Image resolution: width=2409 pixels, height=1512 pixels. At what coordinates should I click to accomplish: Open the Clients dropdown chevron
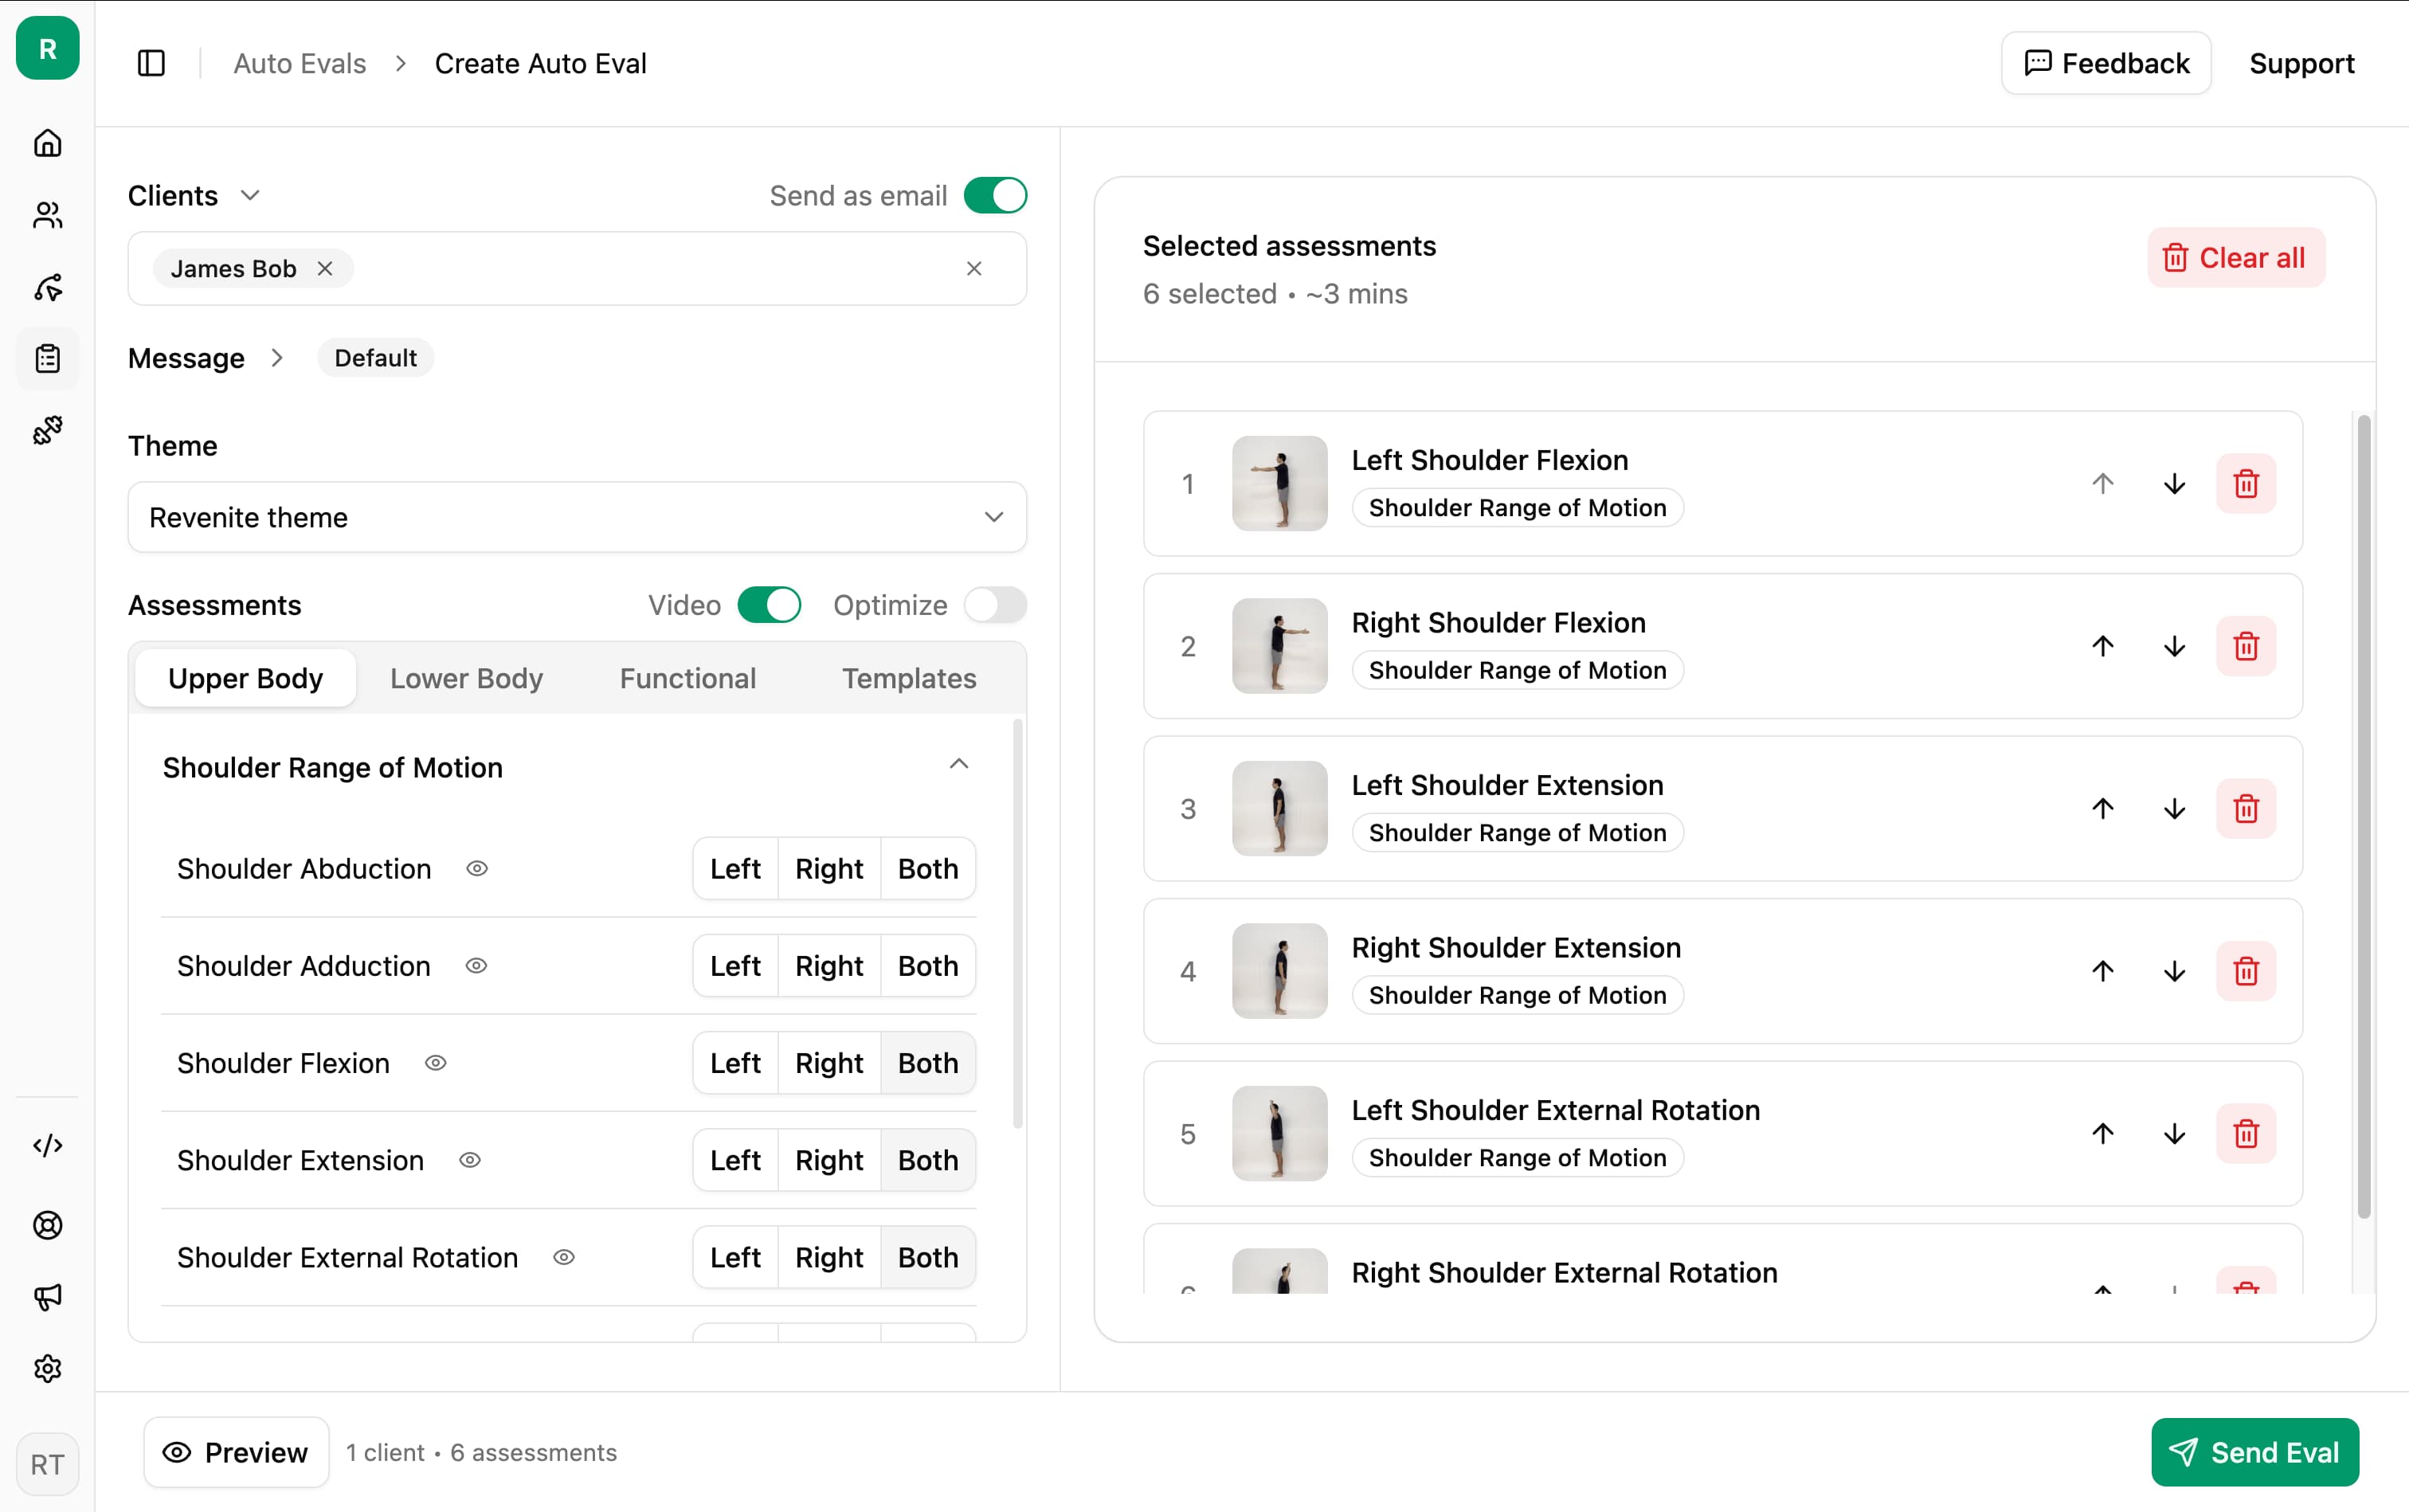pyautogui.click(x=250, y=196)
